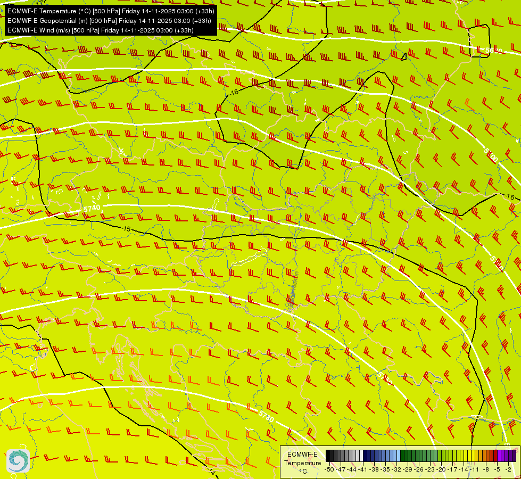Click the -14 value on the legend scale
521x479 pixels.
tap(464, 469)
